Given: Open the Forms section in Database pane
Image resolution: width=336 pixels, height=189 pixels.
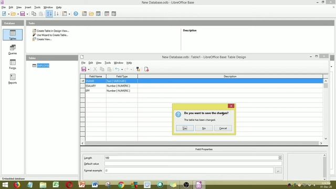Looking at the screenshot, I should pos(13,64).
